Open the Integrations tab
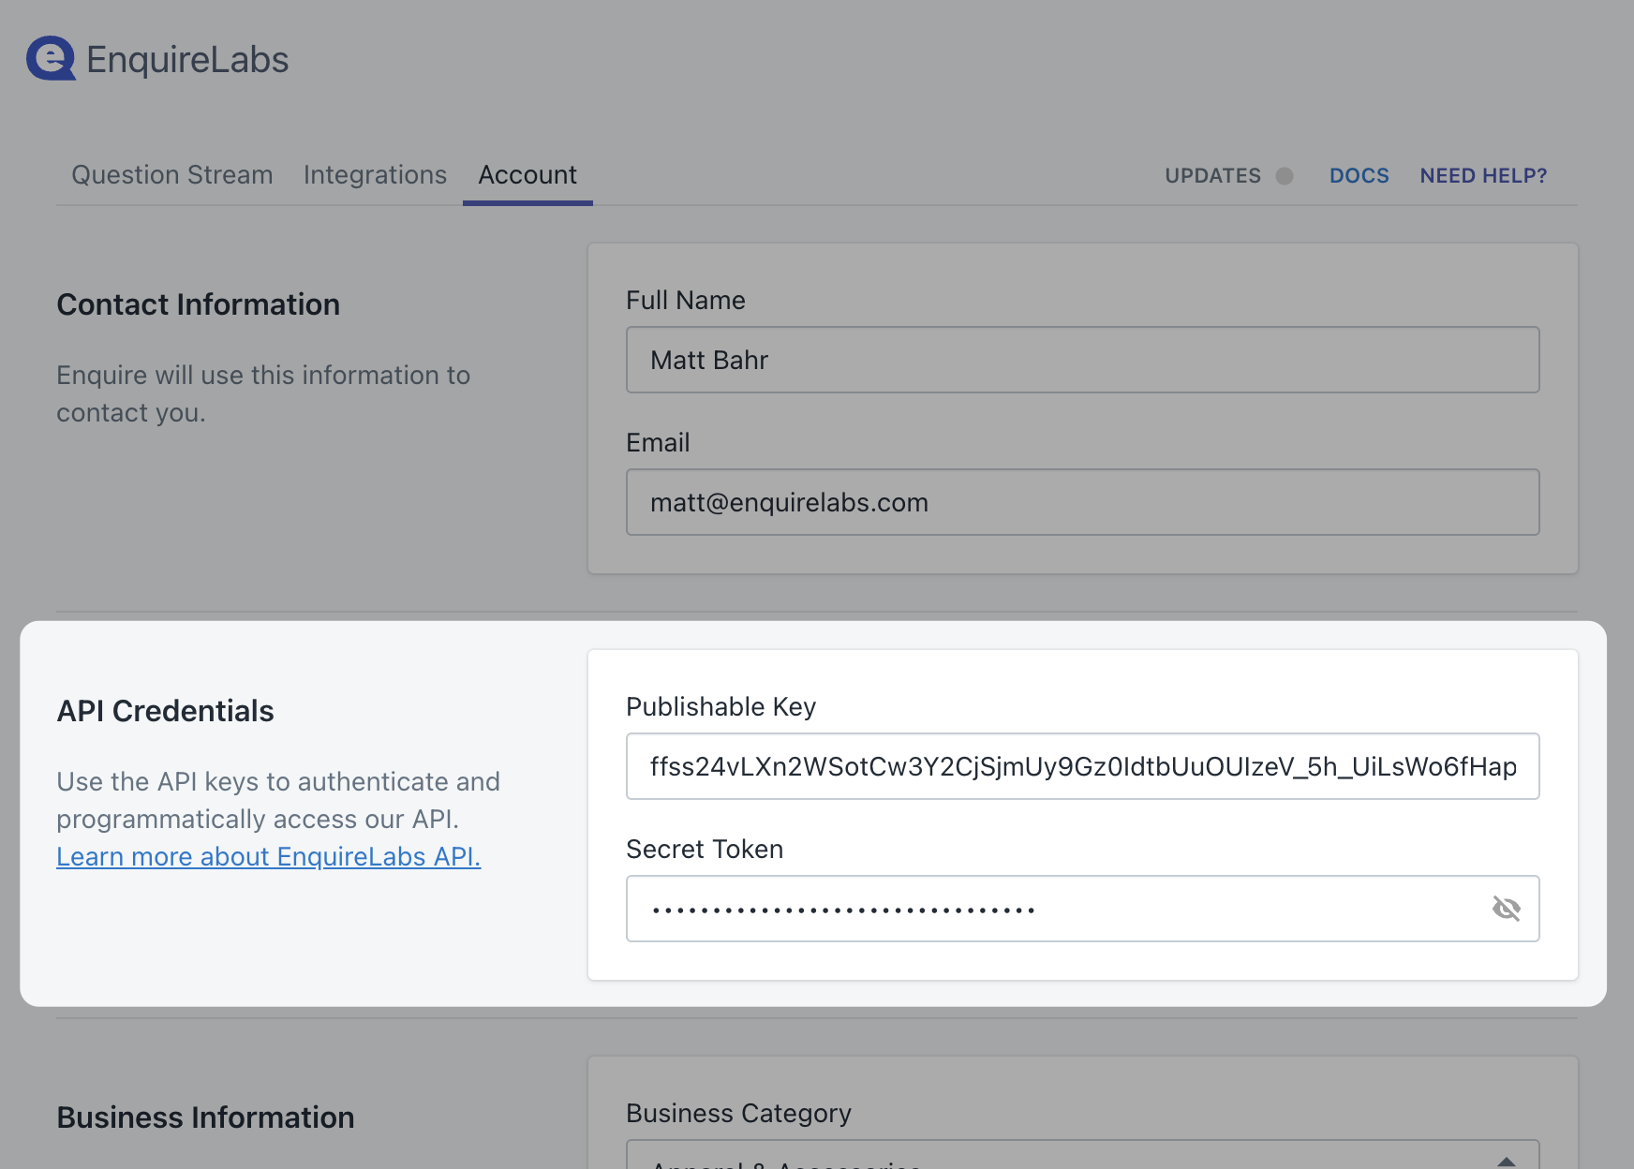 click(375, 174)
